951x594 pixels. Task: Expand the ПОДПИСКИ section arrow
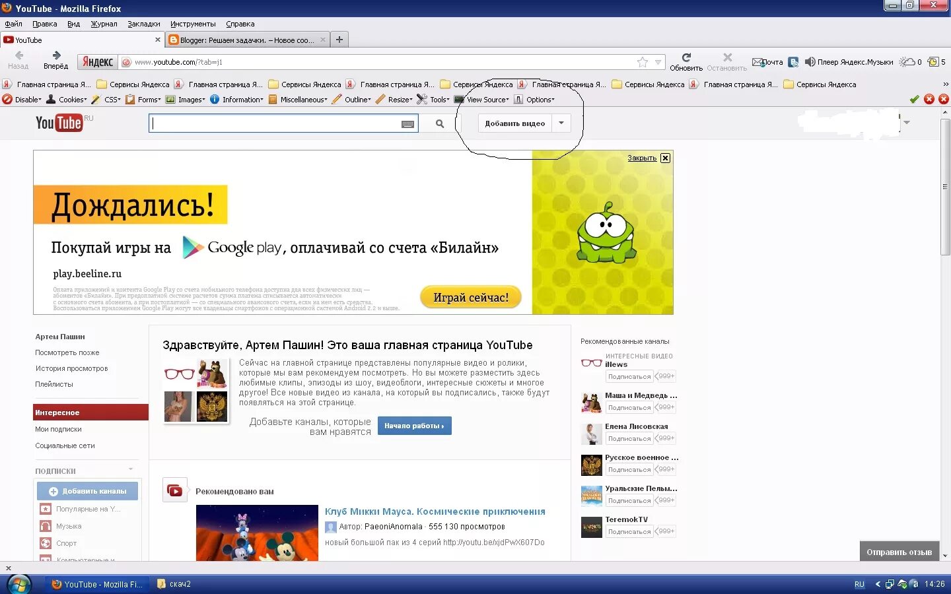[131, 469]
